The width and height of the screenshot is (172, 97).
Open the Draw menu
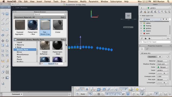point(63,1)
